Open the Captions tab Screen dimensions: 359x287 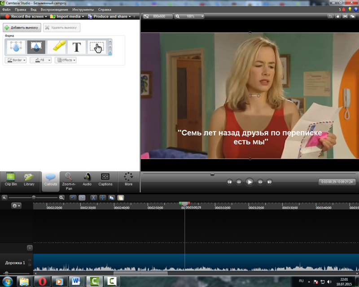click(105, 180)
